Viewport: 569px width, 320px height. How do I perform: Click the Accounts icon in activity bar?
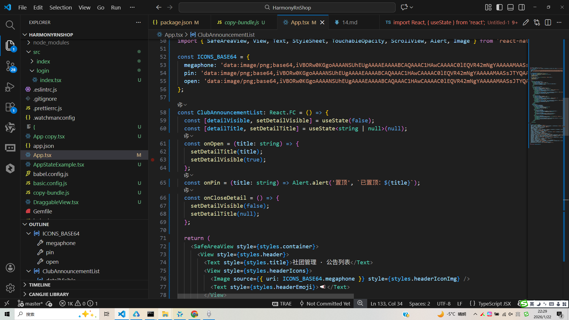click(x=10, y=268)
